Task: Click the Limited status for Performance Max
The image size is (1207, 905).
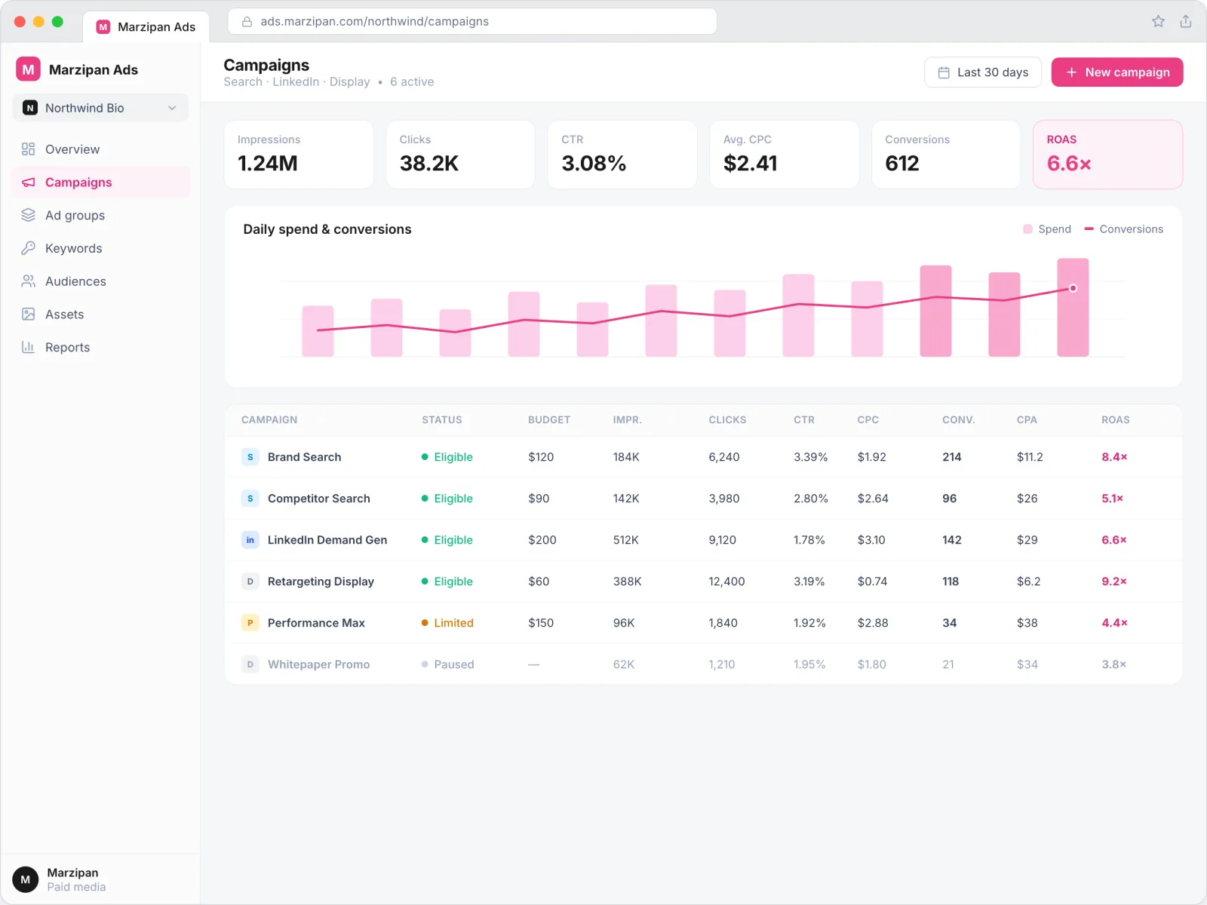Action: tap(447, 623)
